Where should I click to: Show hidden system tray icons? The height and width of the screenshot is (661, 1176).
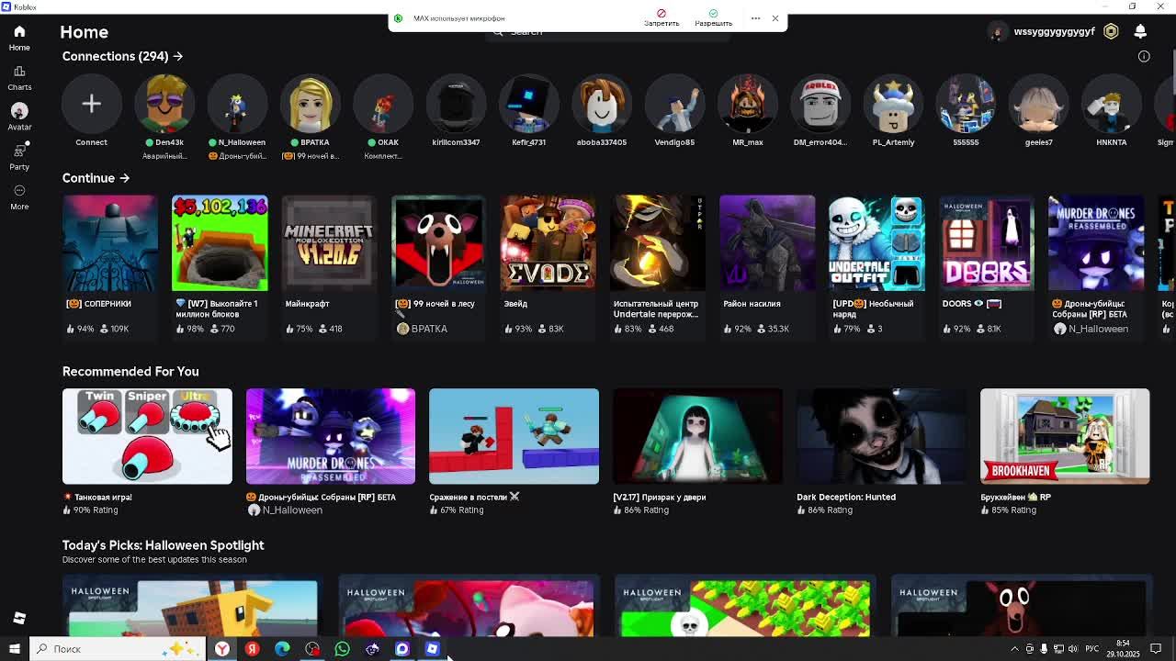click(x=1014, y=649)
